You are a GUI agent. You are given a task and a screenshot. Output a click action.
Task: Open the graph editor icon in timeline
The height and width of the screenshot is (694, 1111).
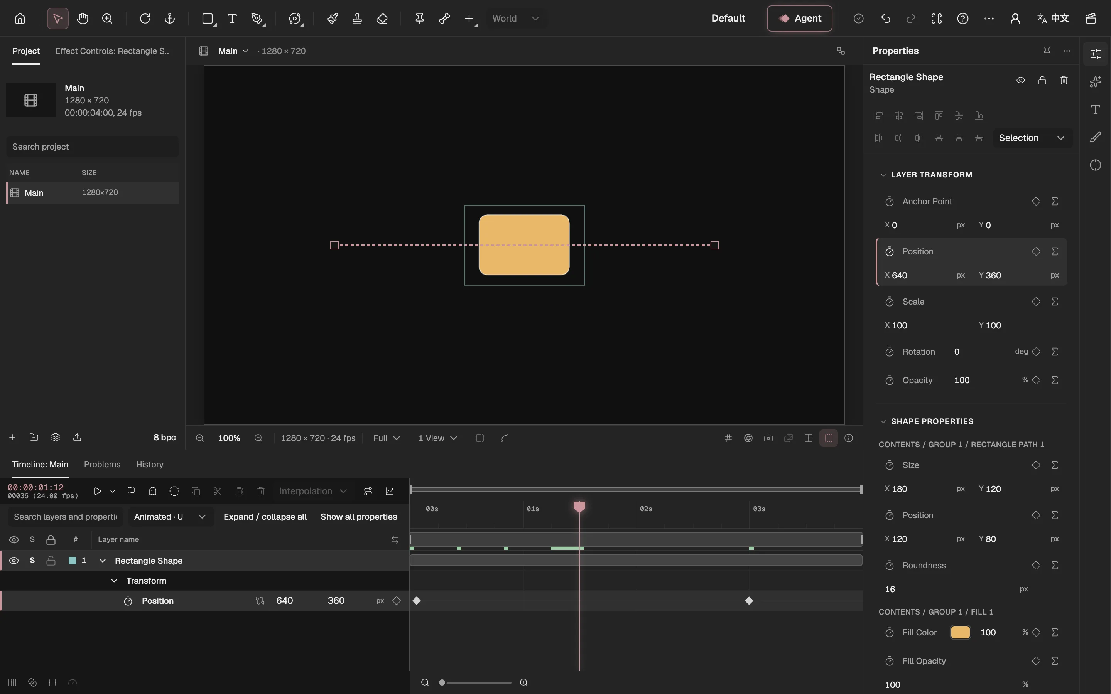coord(390,491)
